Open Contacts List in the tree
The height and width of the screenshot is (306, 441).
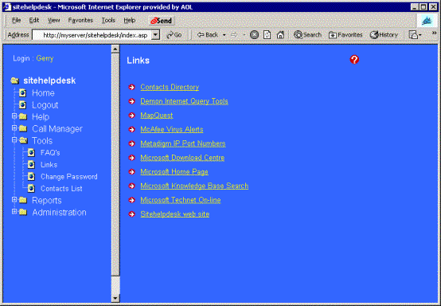coord(61,189)
